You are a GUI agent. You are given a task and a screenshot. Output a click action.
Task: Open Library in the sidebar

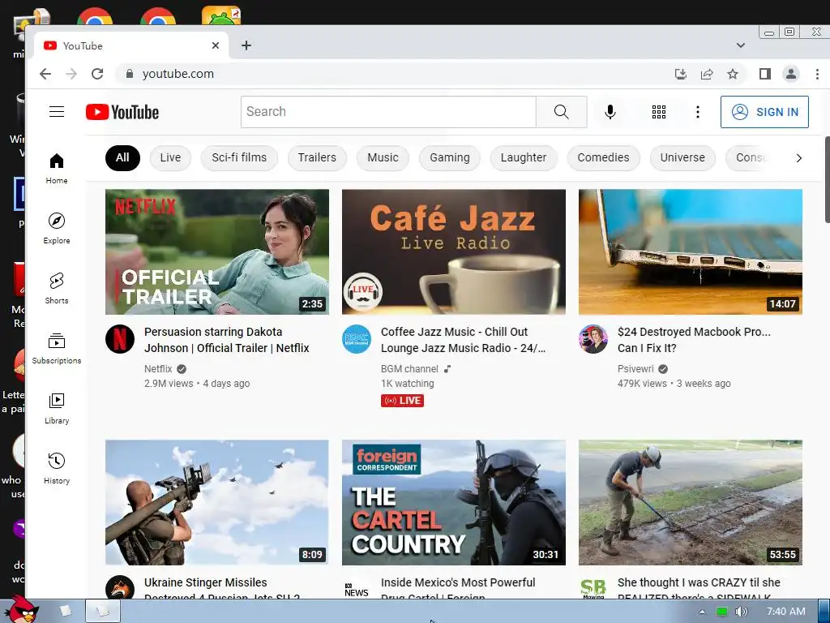click(x=57, y=409)
